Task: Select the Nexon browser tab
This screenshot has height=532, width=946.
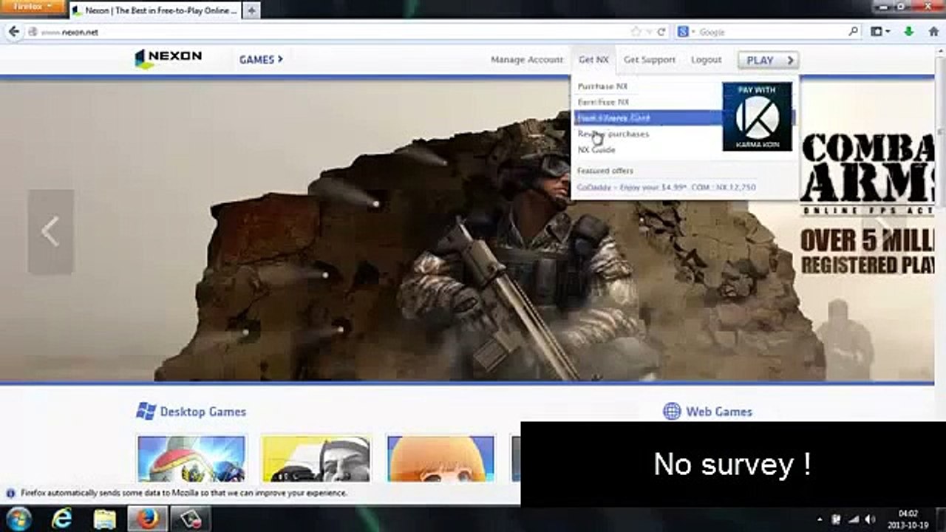Action: [x=155, y=10]
